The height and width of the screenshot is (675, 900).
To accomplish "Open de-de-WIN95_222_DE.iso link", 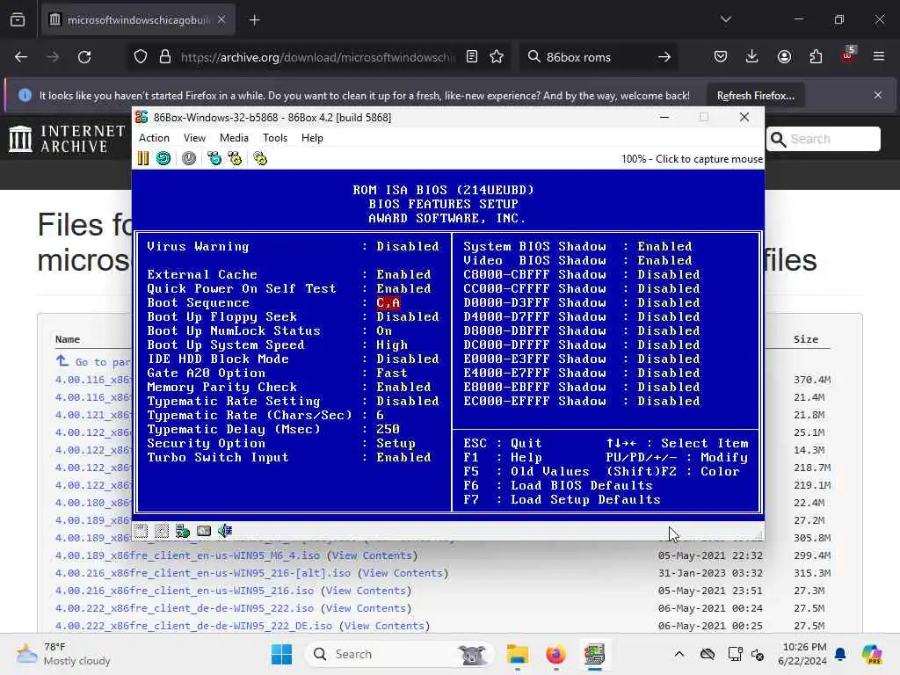I will pyautogui.click(x=193, y=626).
